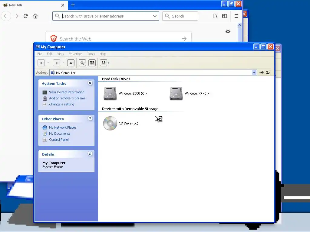Collapse the System Tasks panel
The width and height of the screenshot is (310, 232).
tap(90, 83)
